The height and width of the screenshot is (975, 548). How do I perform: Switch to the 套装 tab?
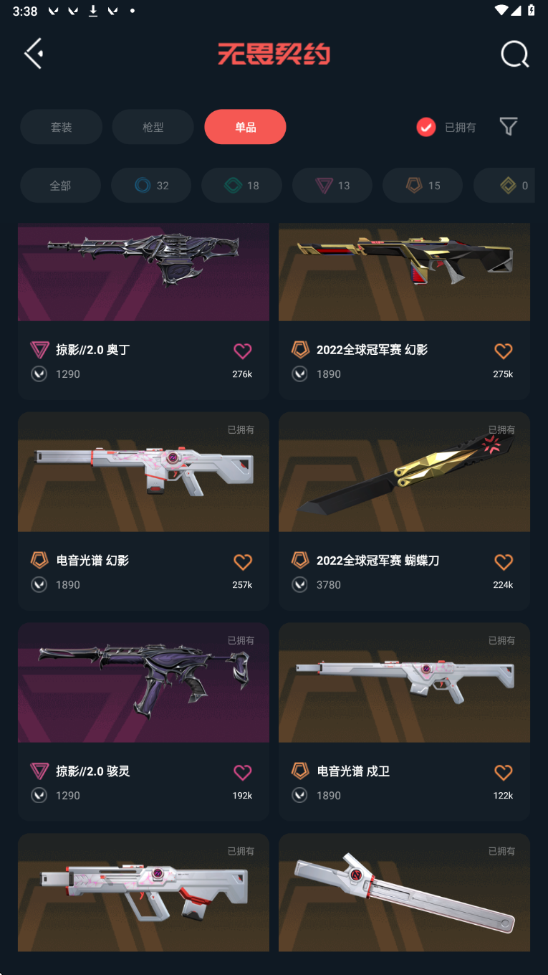pos(61,127)
